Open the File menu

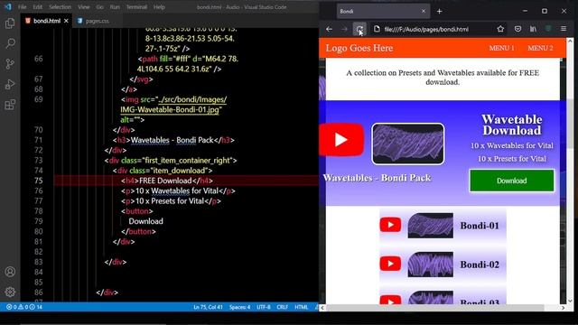[22, 7]
